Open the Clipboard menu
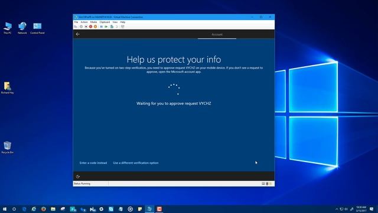 click(105, 22)
